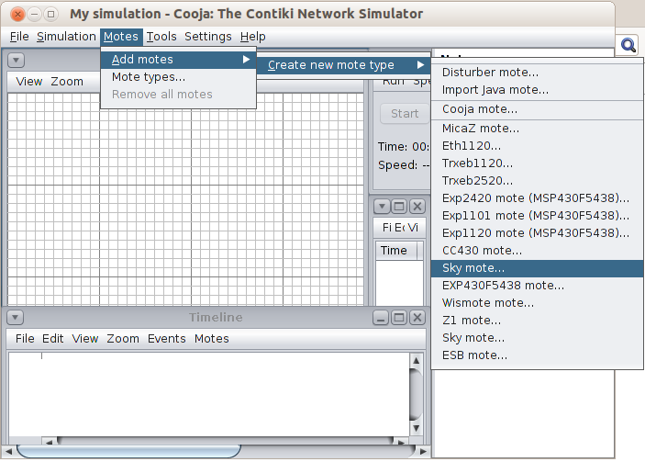Open the Events menu in Timeline

167,339
